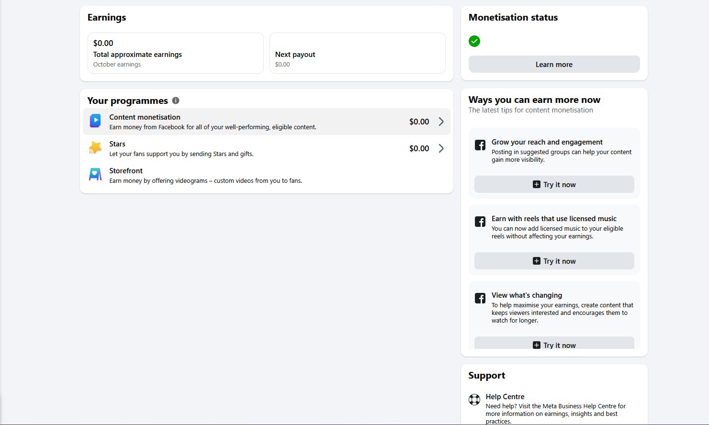Viewport: 709px width, 425px height.
Task: Click the October earnings label
Action: click(x=117, y=65)
